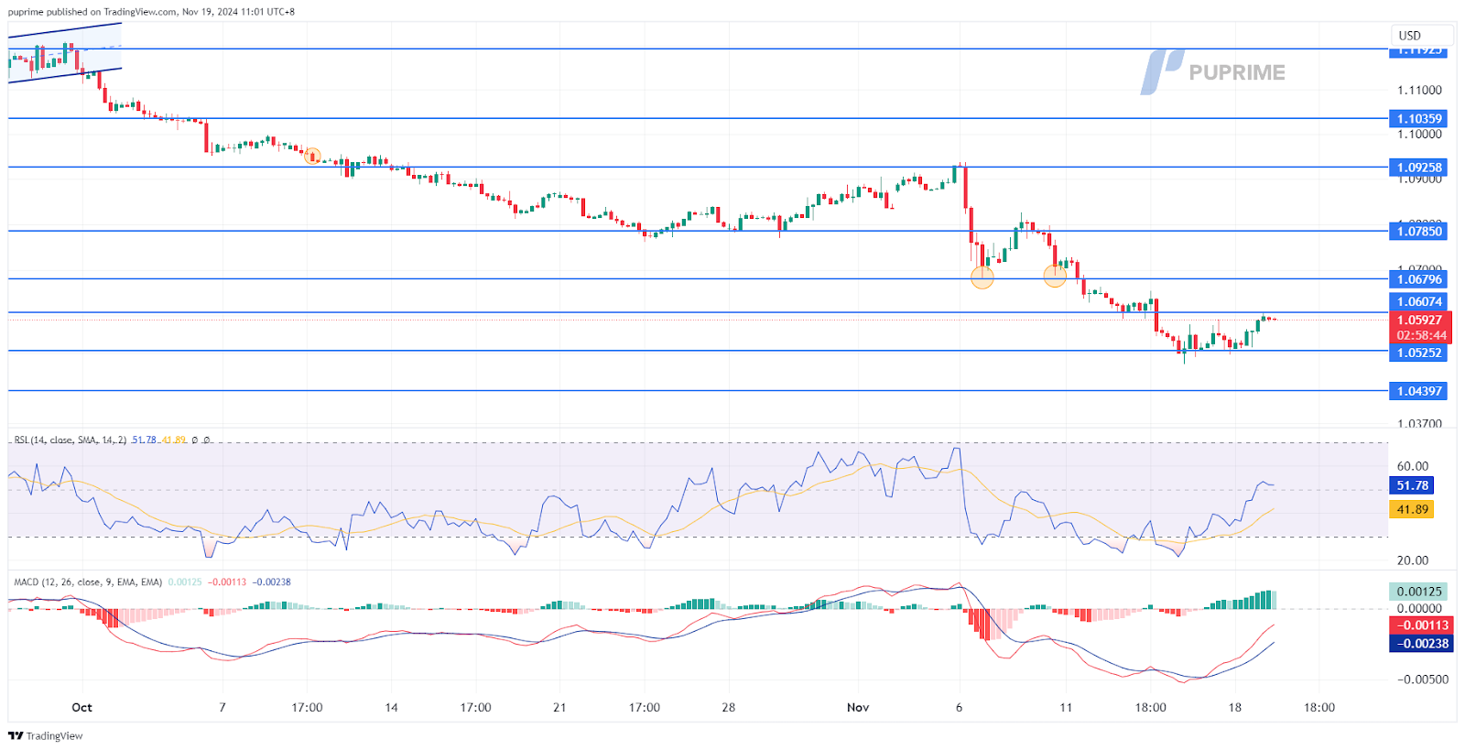Click the 21 date label on time axis
Image resolution: width=1465 pixels, height=750 pixels.
pos(559,707)
